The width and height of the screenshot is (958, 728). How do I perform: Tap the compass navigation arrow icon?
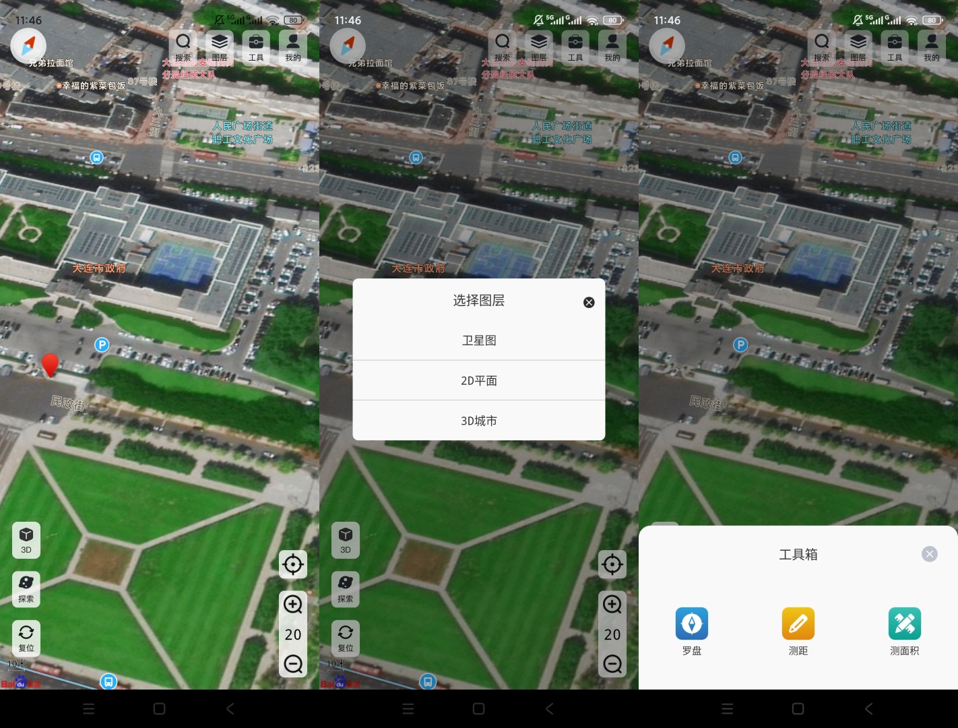[x=28, y=45]
